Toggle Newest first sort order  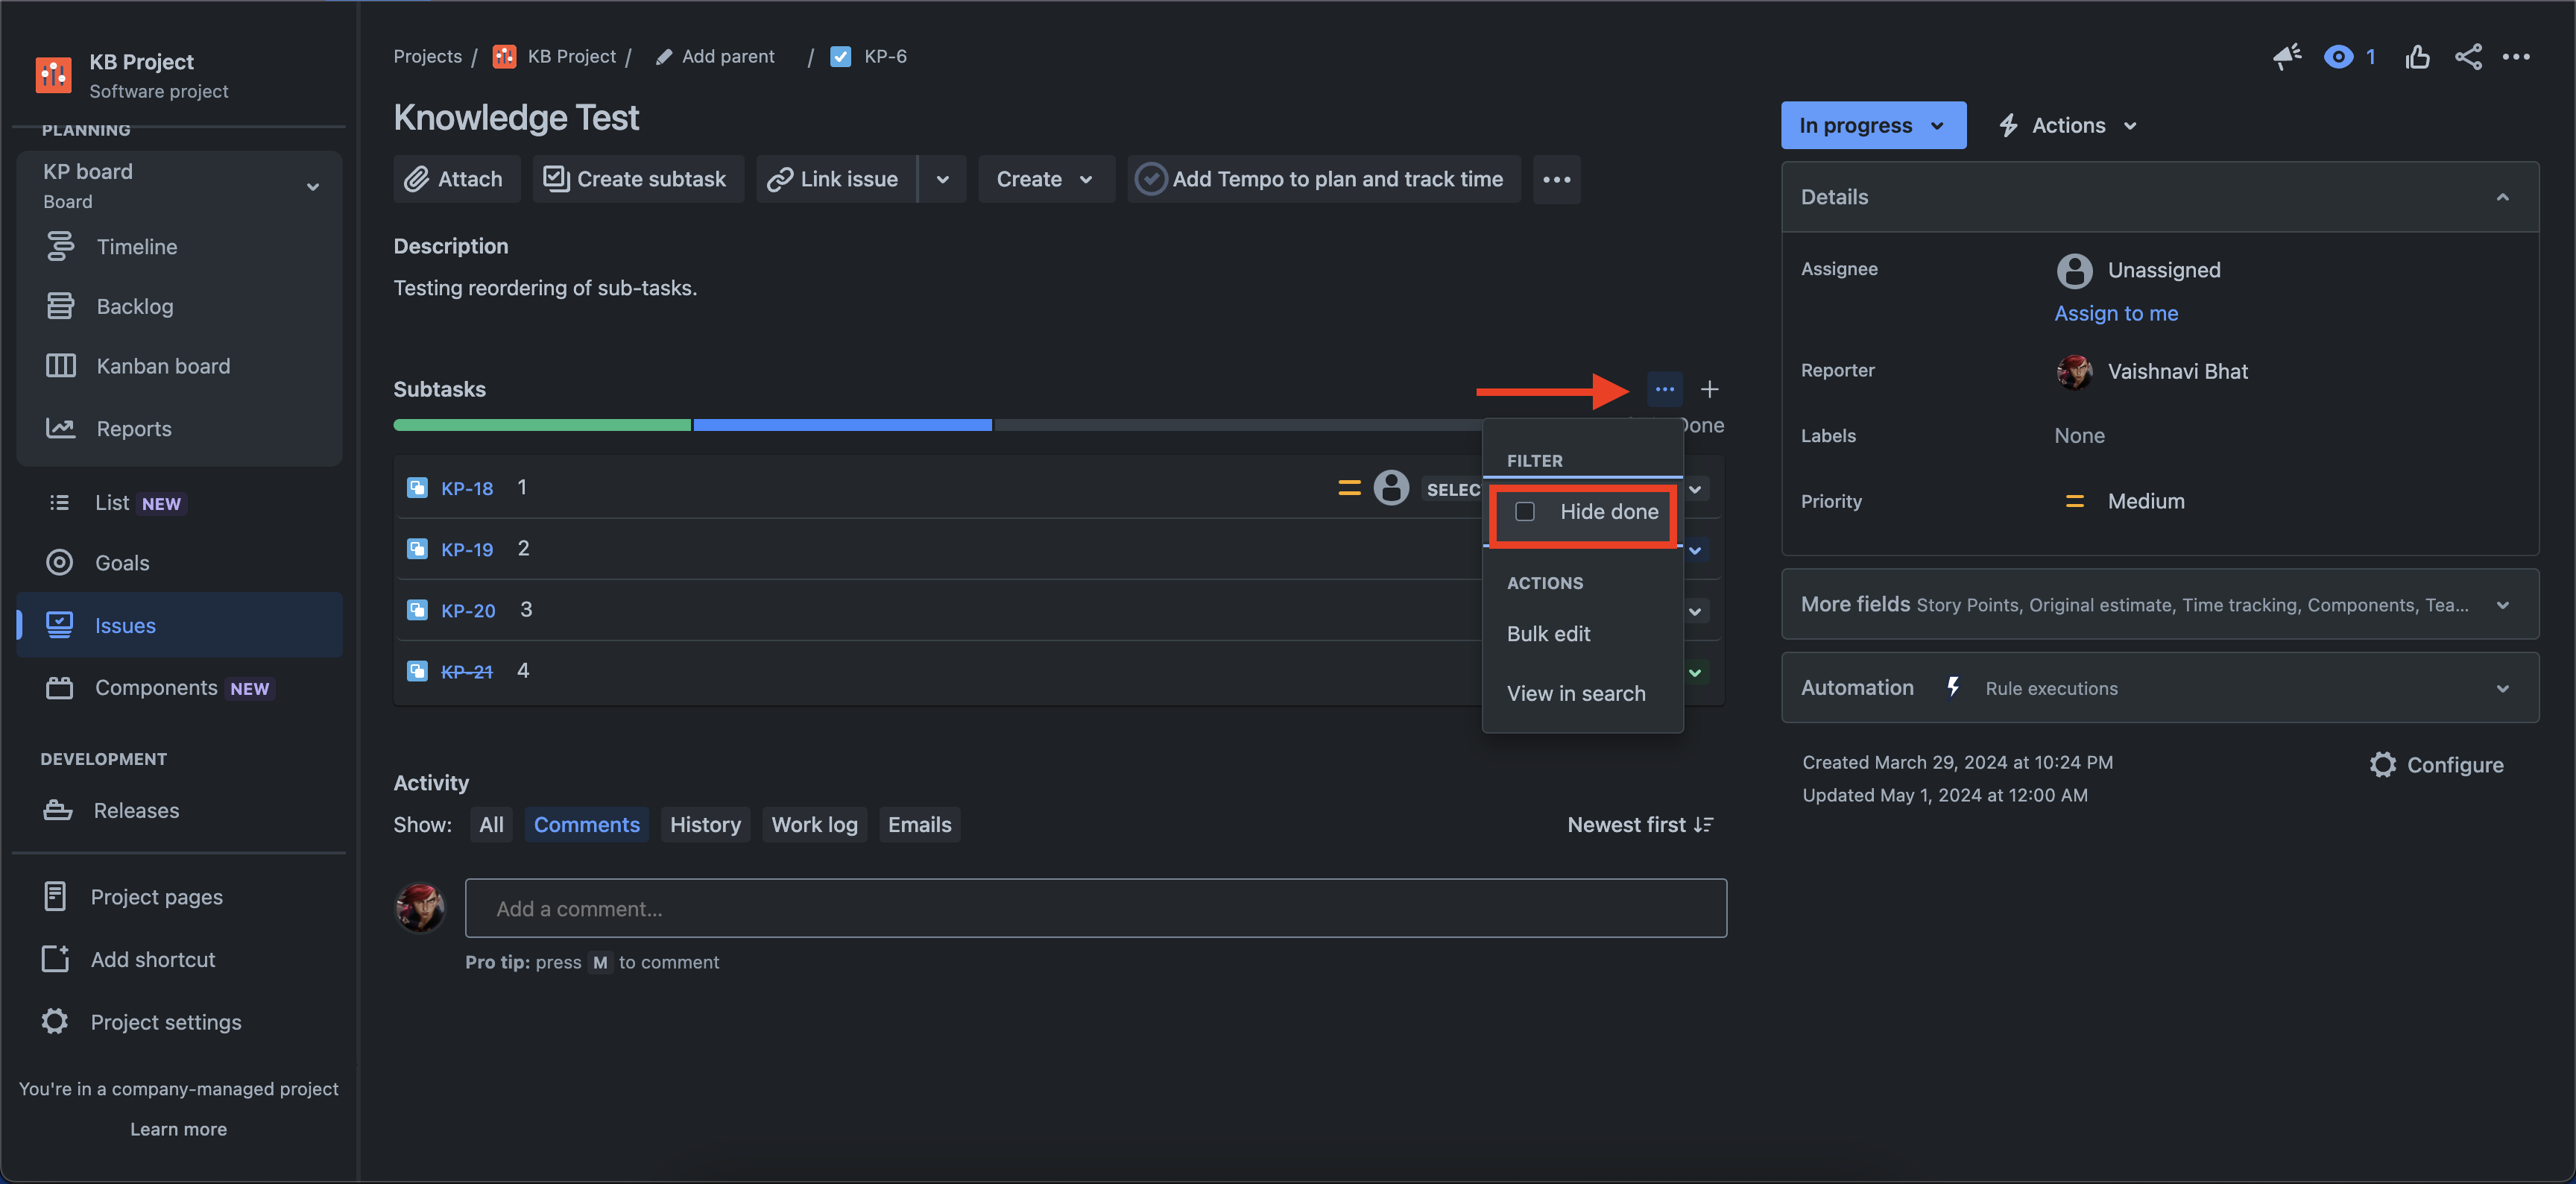point(1640,824)
